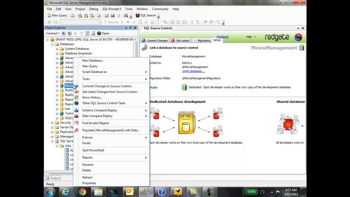Select the Jobs folder in tree
The image size is (350, 197).
(68, 146)
